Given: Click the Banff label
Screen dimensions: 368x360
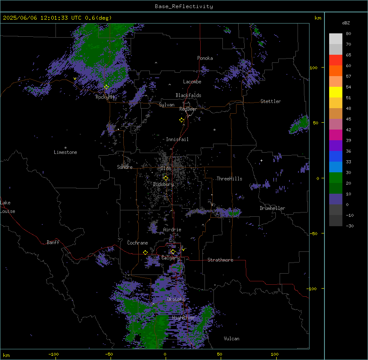Looking at the screenshot, I should [53, 242].
